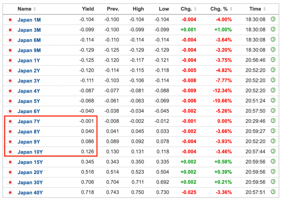Image resolution: width=283 pixels, height=202 pixels.
Task: Open the Japan 15Y bond link
Action: pos(30,162)
